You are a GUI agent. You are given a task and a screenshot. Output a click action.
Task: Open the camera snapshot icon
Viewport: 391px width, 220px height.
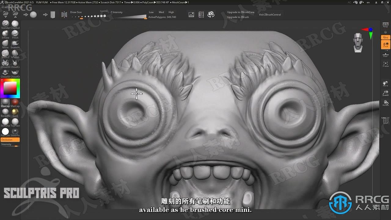click(x=211, y=14)
